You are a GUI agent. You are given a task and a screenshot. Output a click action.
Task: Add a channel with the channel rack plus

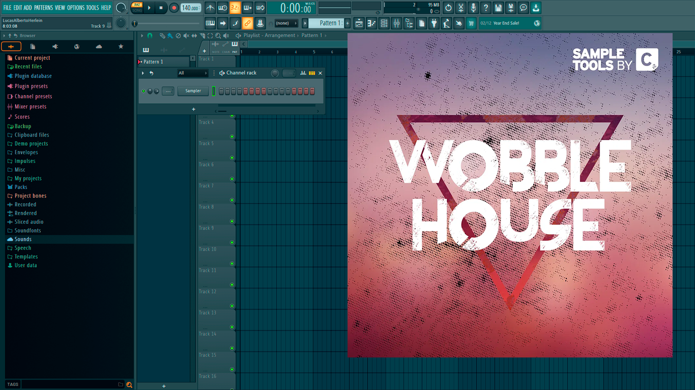193,109
